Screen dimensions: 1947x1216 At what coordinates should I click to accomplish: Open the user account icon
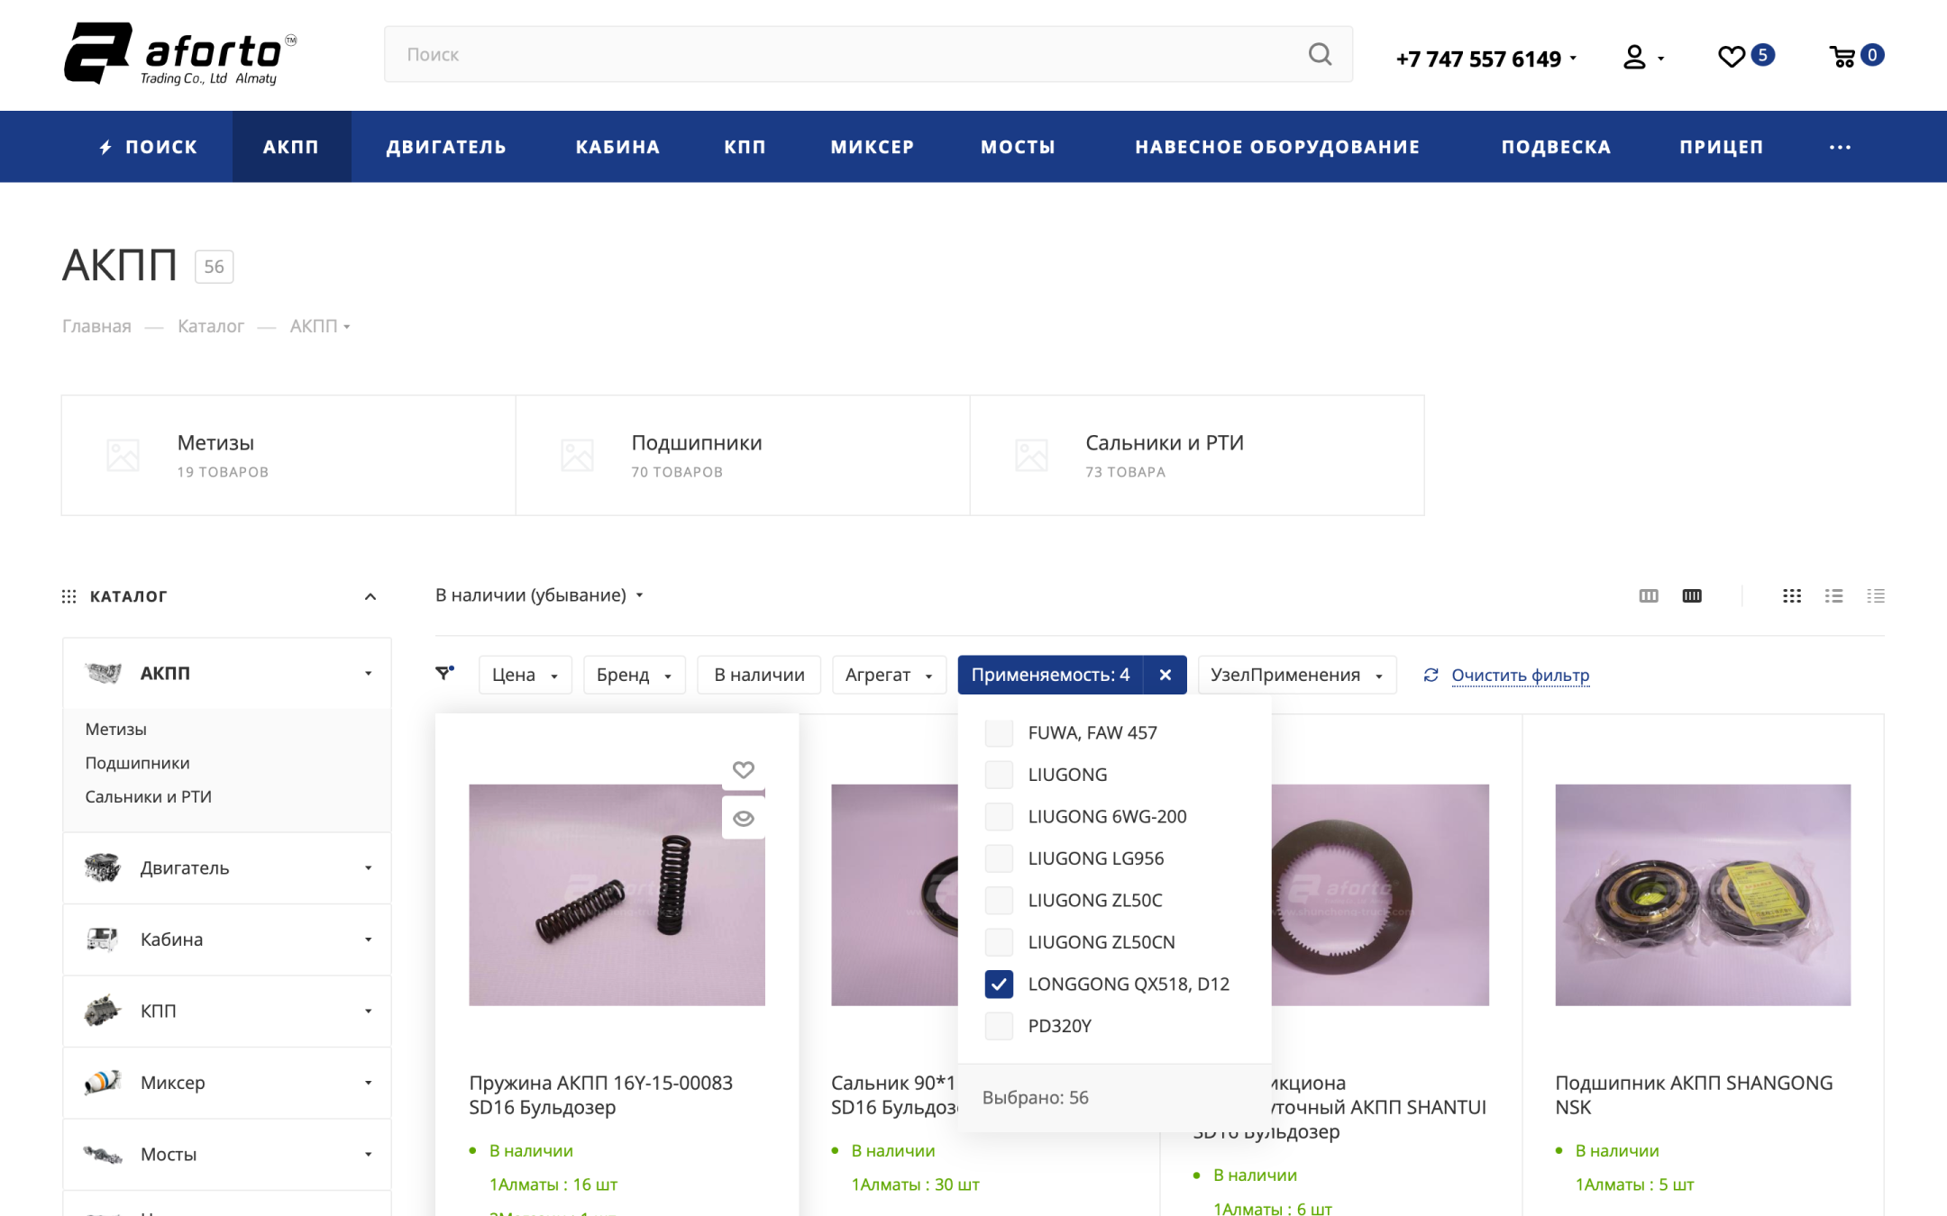click(x=1634, y=58)
